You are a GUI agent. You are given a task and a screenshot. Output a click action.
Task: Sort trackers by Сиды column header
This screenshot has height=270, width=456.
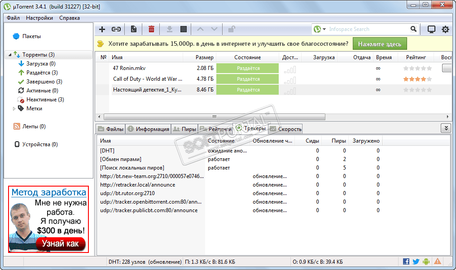308,141
